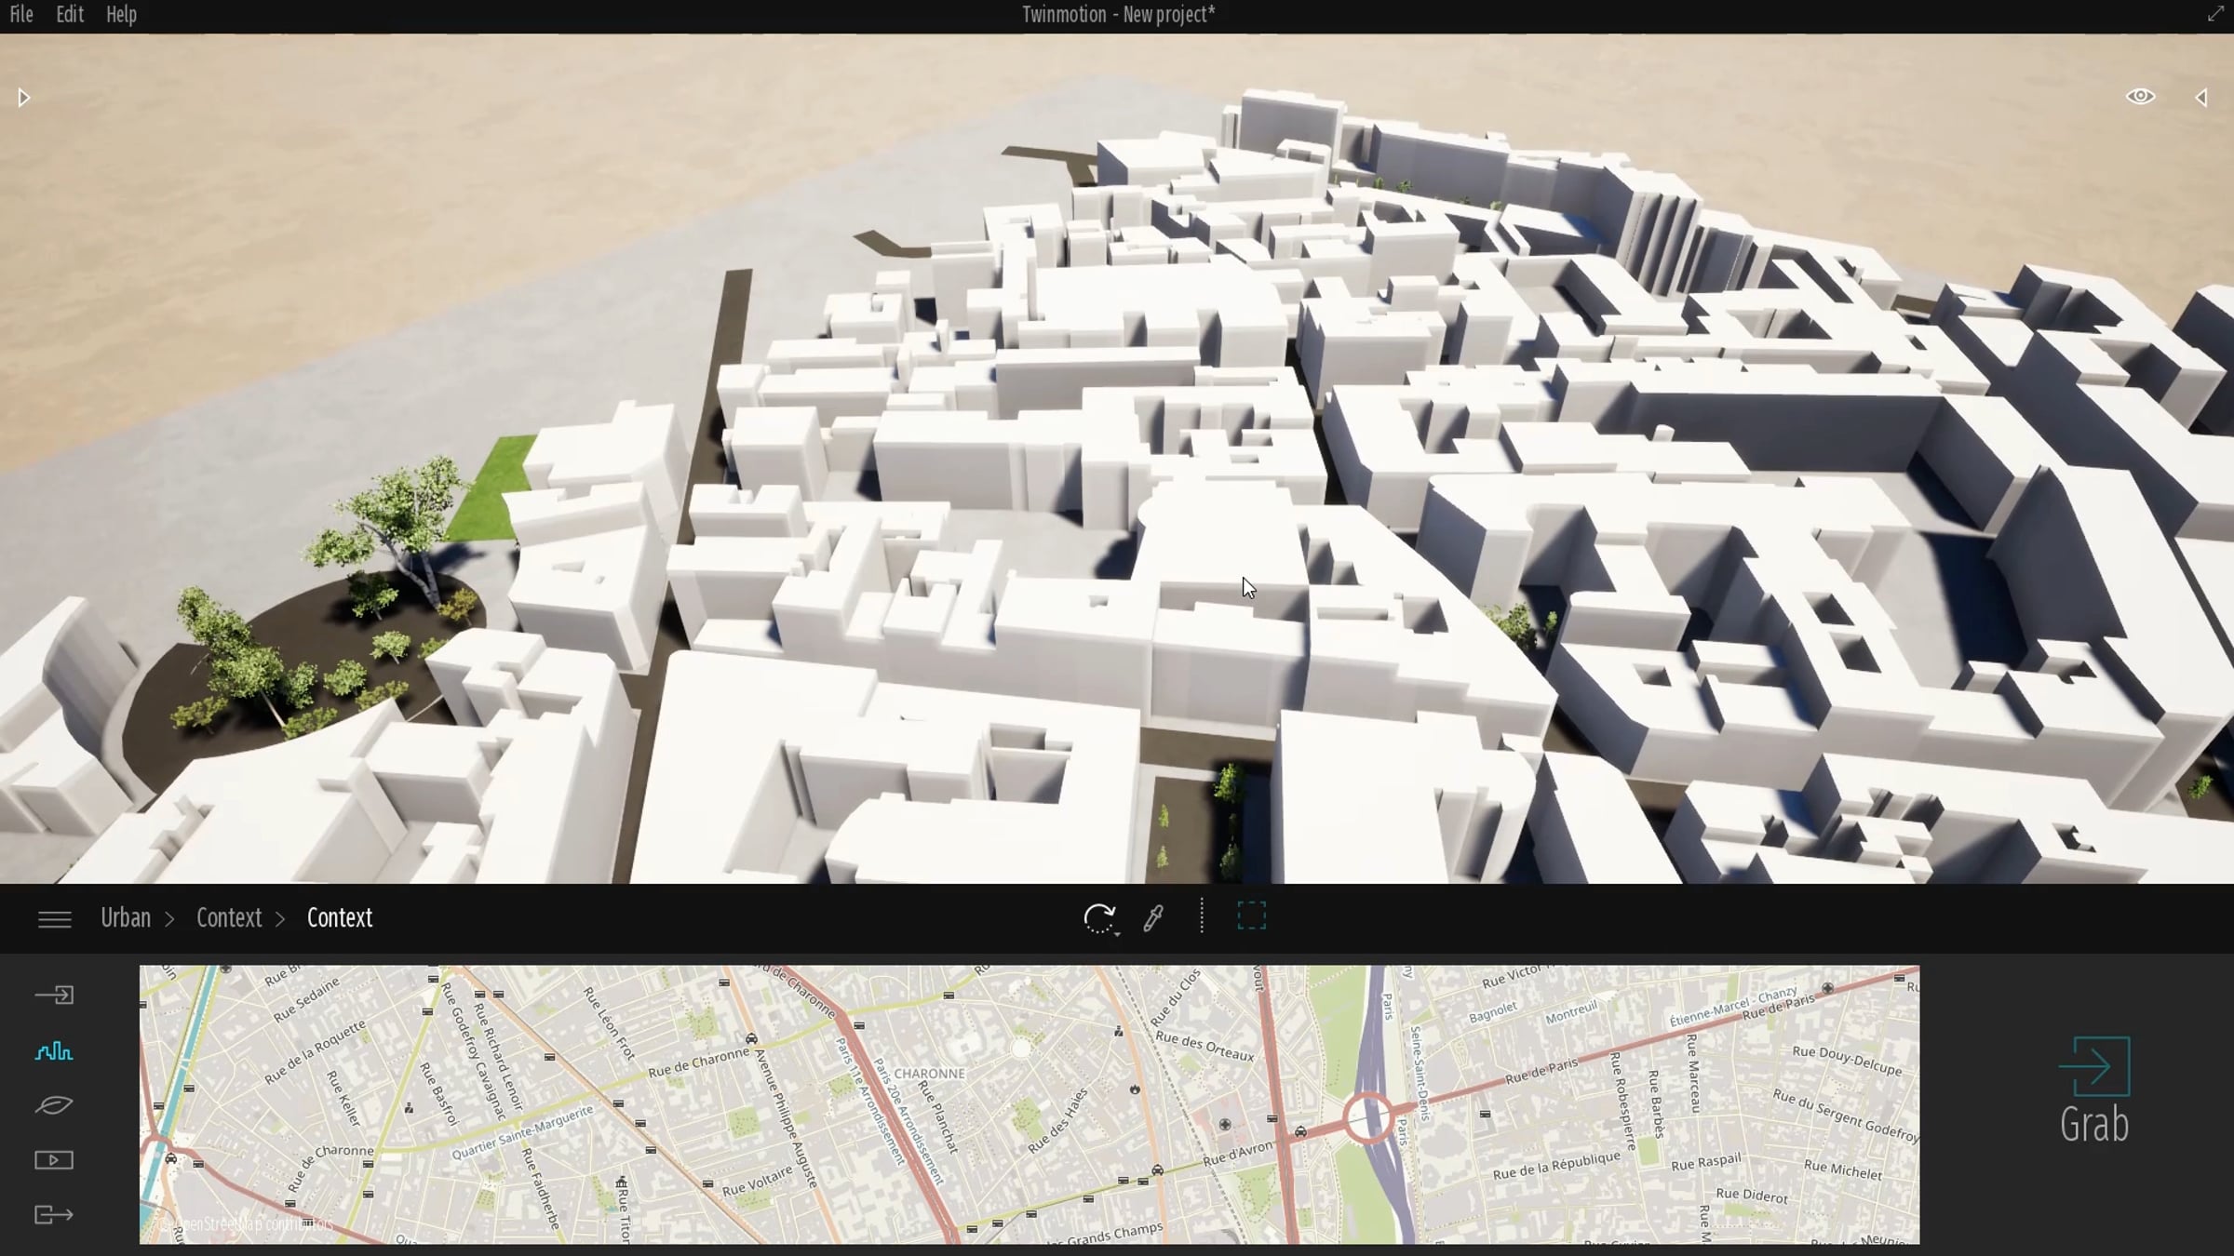The width and height of the screenshot is (2234, 1256).
Task: Open the Media play icon panel
Action: [x=54, y=1160]
